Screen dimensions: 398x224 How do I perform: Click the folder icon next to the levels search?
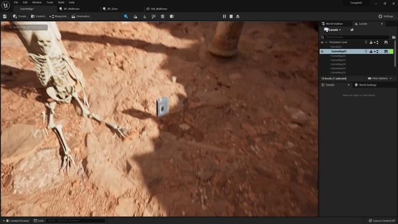[394, 37]
